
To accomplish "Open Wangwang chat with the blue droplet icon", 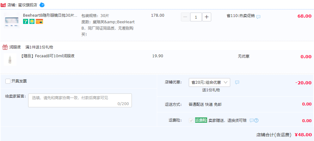I will point(42,5).
